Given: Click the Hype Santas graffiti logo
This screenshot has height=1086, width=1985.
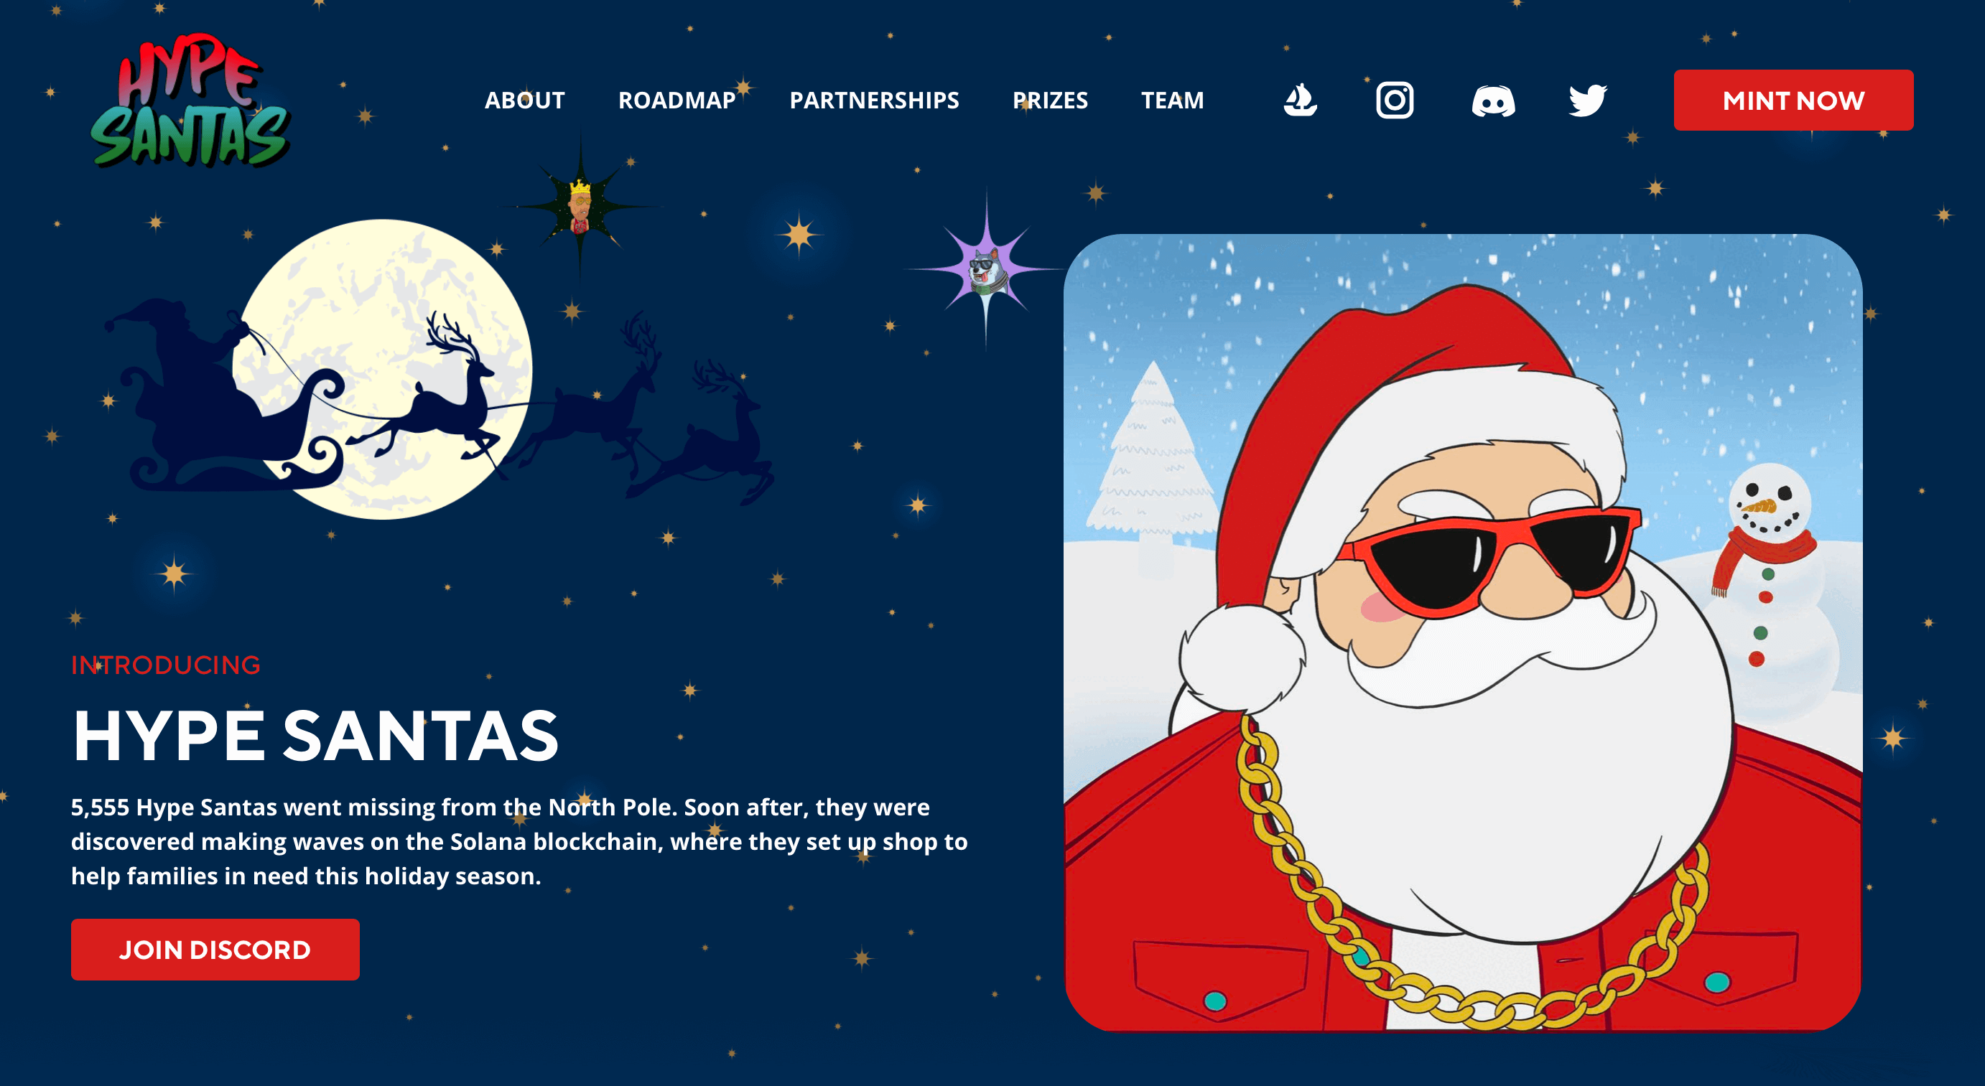Looking at the screenshot, I should tap(190, 100).
